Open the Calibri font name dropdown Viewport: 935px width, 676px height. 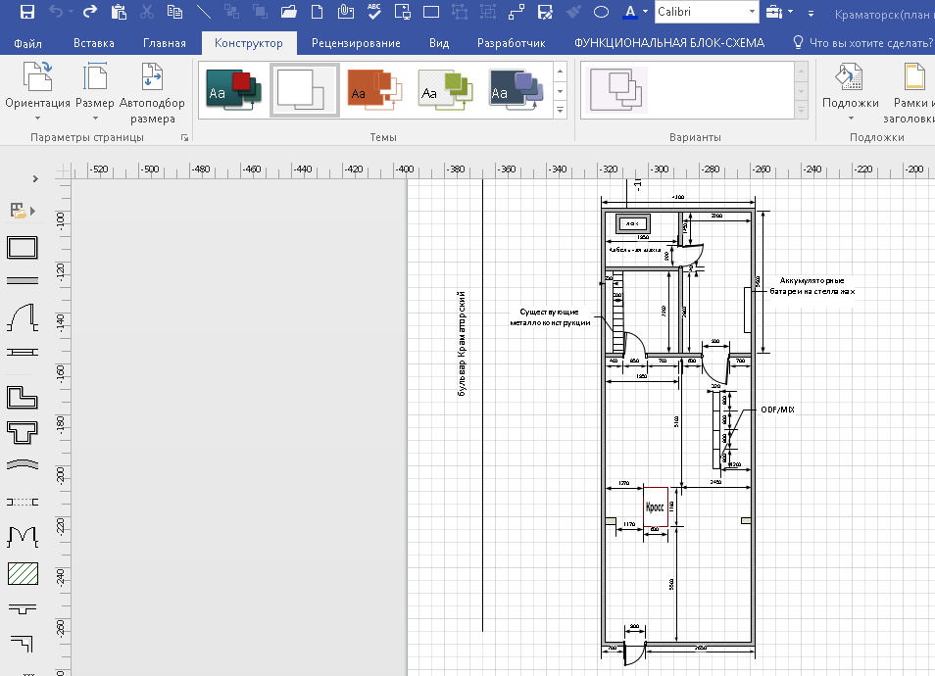click(752, 12)
